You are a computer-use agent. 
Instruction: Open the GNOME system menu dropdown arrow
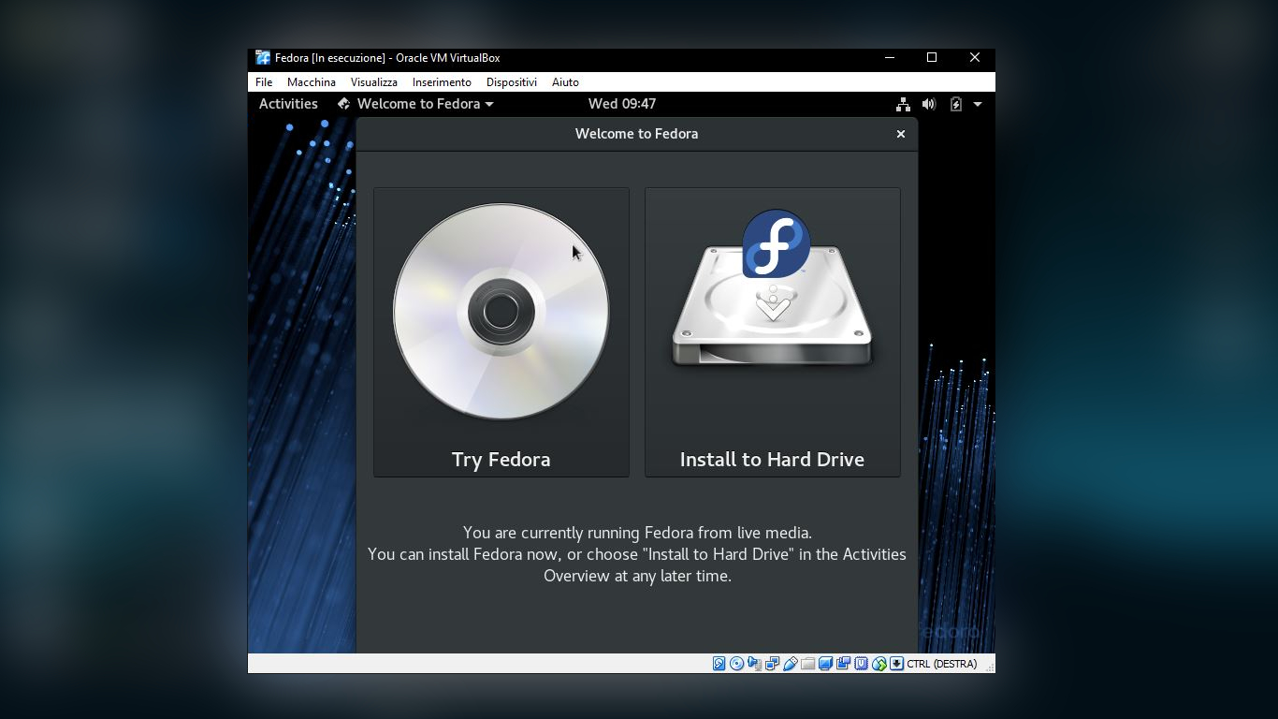[976, 104]
